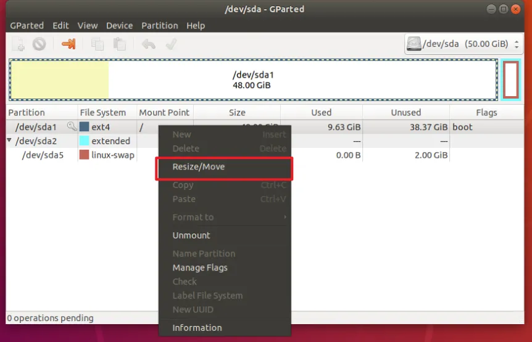
Task: Open the GParted menu
Action: 27,26
